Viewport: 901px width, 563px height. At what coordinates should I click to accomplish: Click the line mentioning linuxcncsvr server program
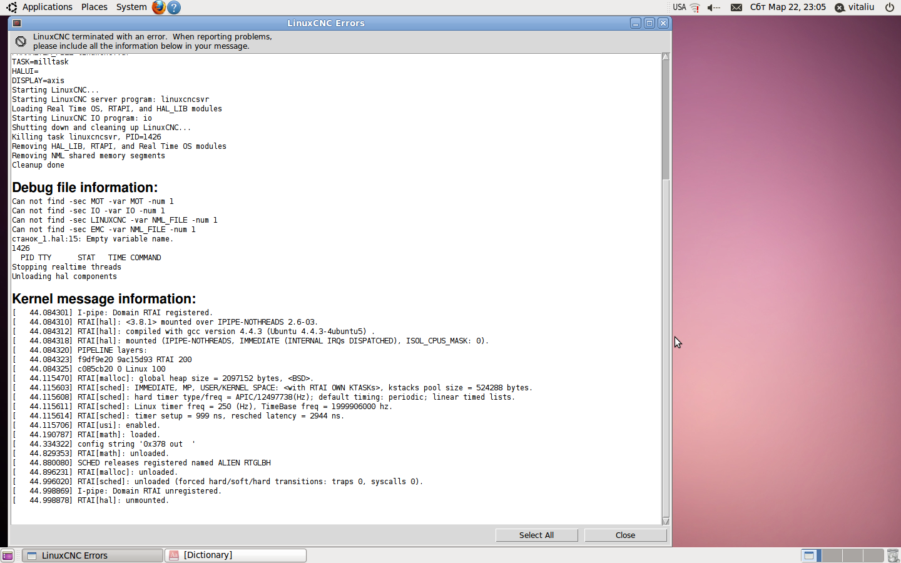pyautogui.click(x=111, y=99)
